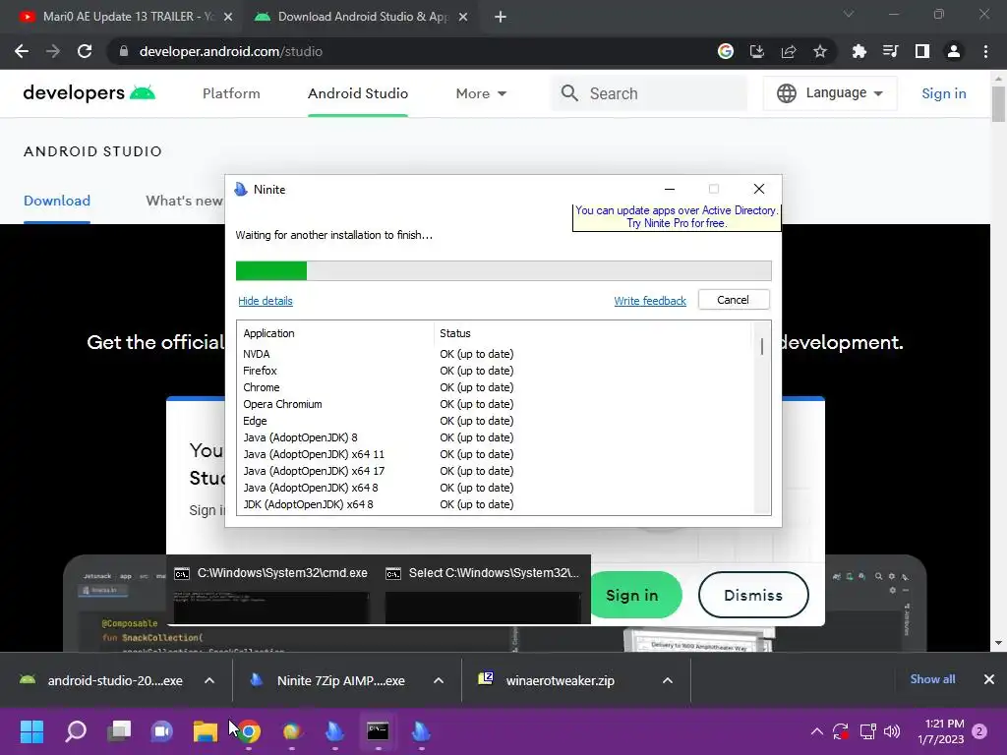Close the Mari0 AE YouTube tab
The image size is (1007, 755).
tap(228, 17)
